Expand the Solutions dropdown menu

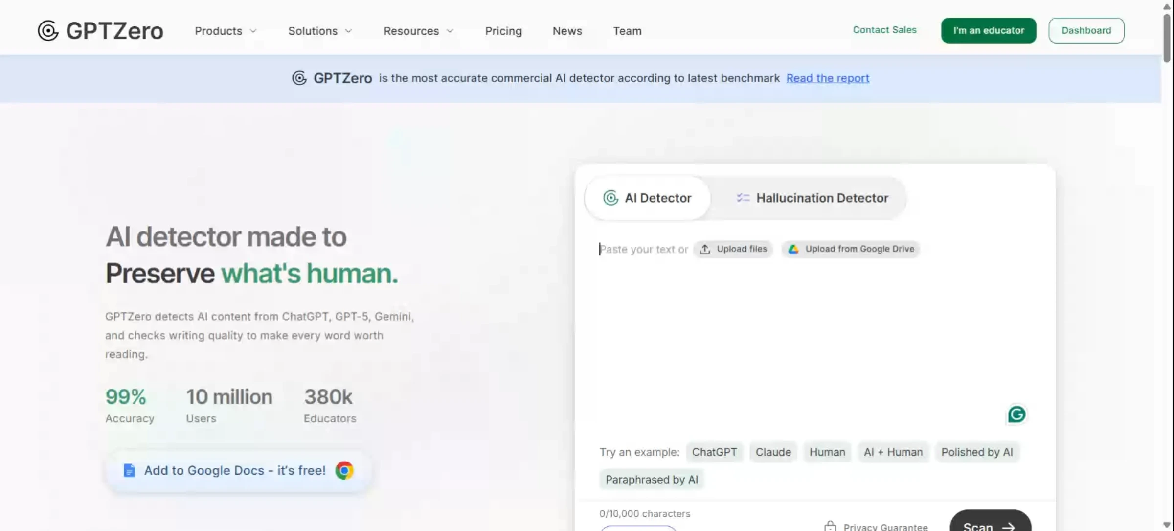[320, 31]
